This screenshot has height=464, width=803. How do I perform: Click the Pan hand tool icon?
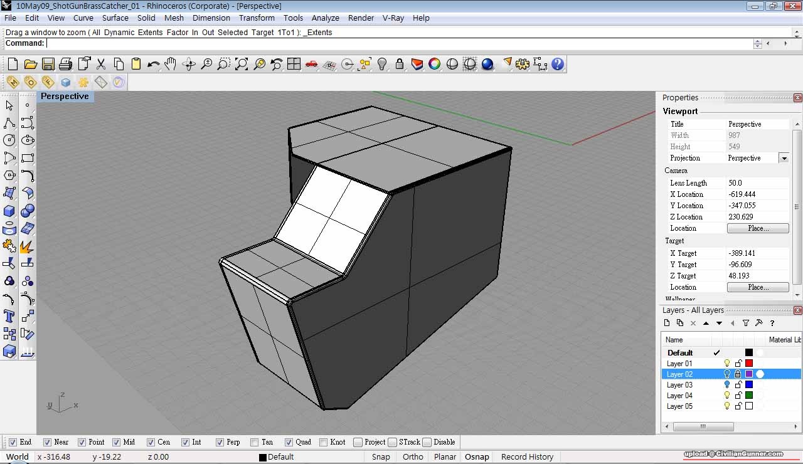click(171, 64)
